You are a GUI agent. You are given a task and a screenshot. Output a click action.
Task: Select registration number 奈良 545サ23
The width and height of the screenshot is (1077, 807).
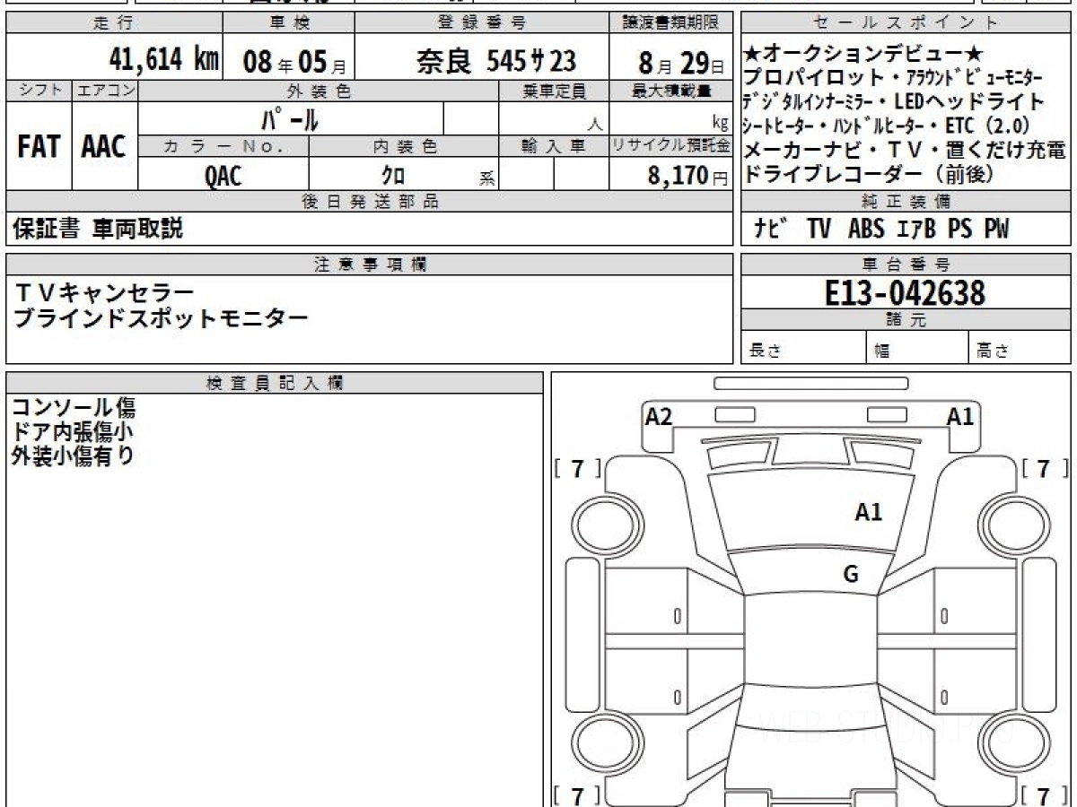click(x=495, y=61)
